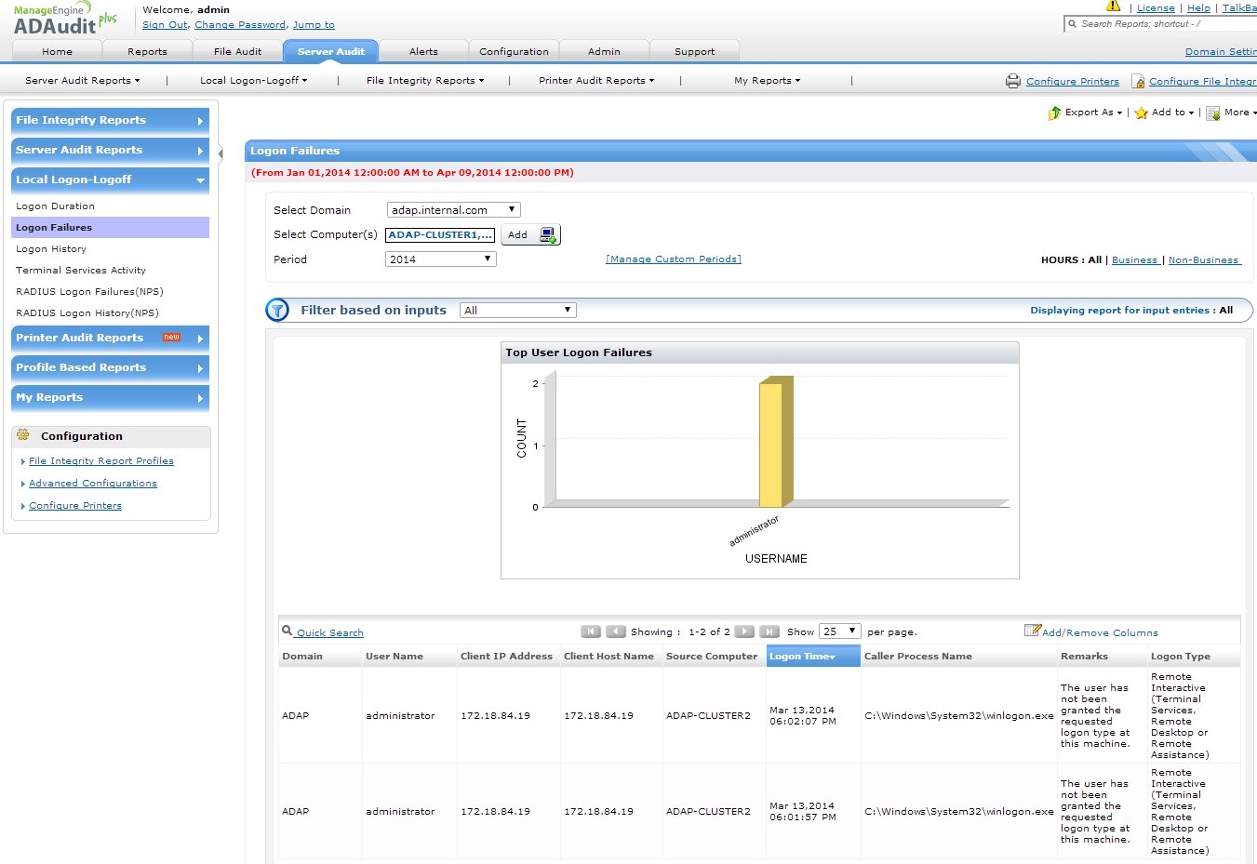Viewport: 1257px width, 864px height.
Task: Click the Configure Printers printer icon
Action: pos(1013,82)
